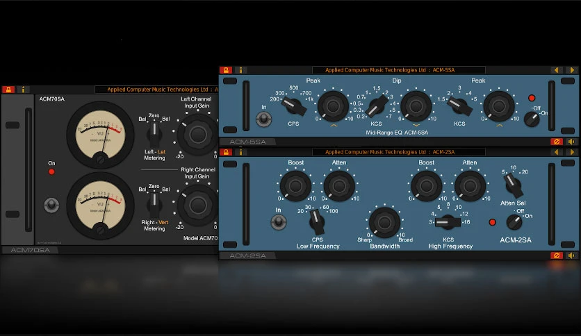The image size is (581, 336).
Task: Click the lock icon on ACM-2SA header
Action: pos(226,152)
